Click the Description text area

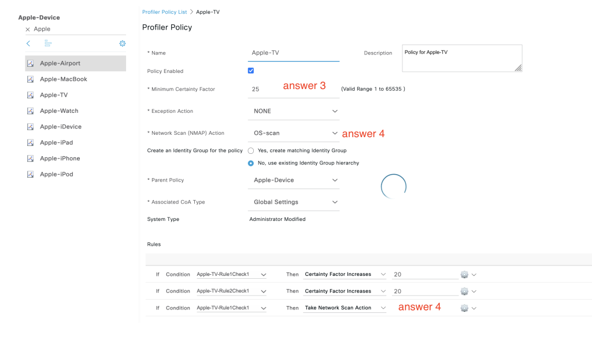click(x=461, y=58)
